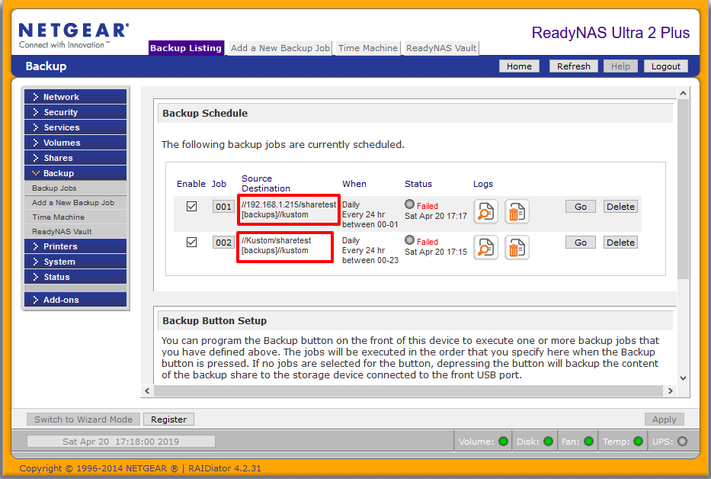711x479 pixels.
Task: Uncheck the Enable box for job 002
Action: (191, 242)
